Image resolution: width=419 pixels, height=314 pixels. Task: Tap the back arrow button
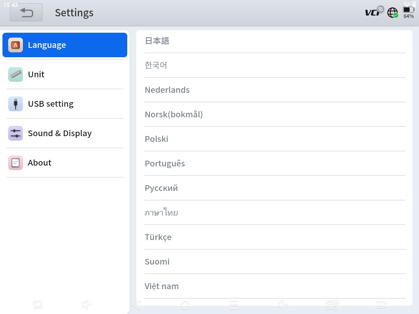tap(26, 13)
